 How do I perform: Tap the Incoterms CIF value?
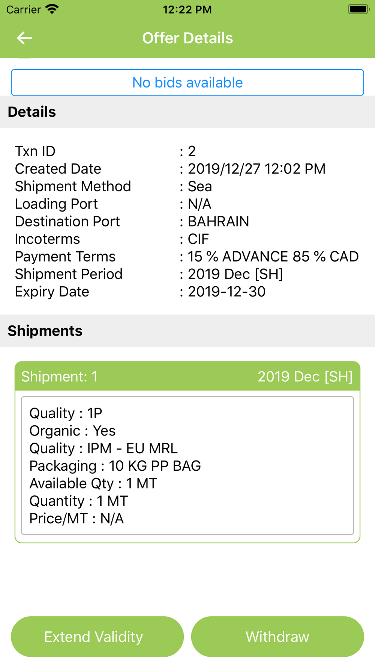pos(198,239)
